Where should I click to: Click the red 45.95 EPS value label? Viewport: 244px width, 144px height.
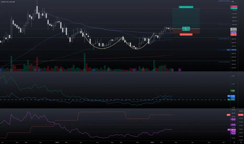(241, 115)
